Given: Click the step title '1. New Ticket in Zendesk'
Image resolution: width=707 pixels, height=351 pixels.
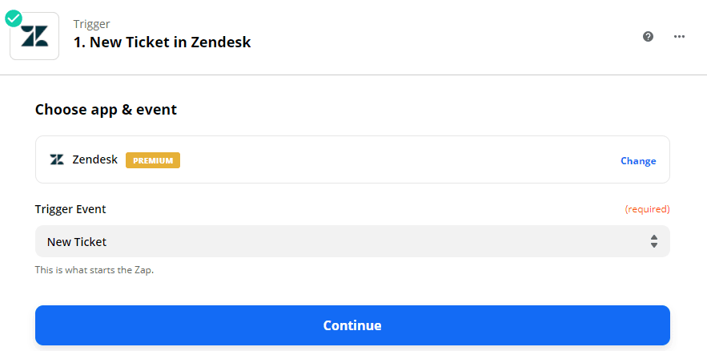Looking at the screenshot, I should [163, 42].
